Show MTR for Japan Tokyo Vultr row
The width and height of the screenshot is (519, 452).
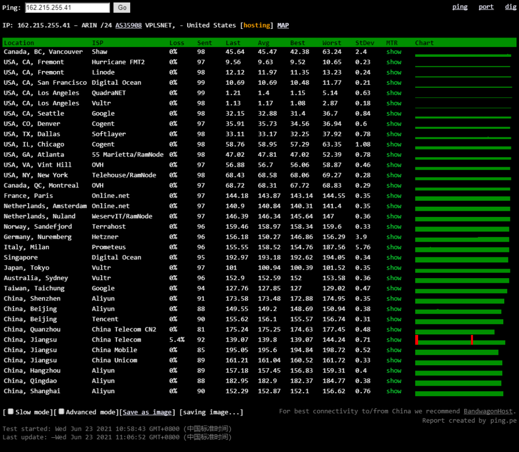point(393,268)
